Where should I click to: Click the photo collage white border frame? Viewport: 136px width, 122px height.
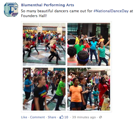pyautogui.click(x=66, y=67)
